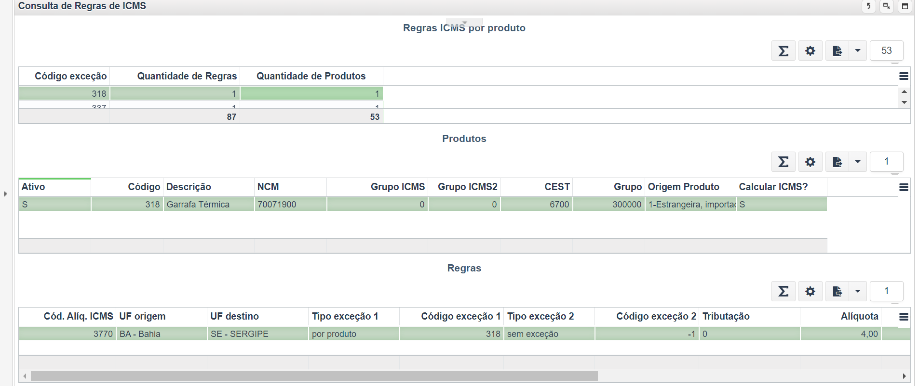Screen dimensions: 919x386
Task: Click the Regras record count field showing 1
Action: coord(887,291)
